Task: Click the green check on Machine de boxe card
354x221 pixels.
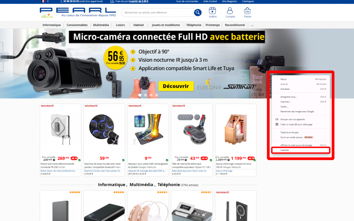Action: pyautogui.click(x=123, y=160)
